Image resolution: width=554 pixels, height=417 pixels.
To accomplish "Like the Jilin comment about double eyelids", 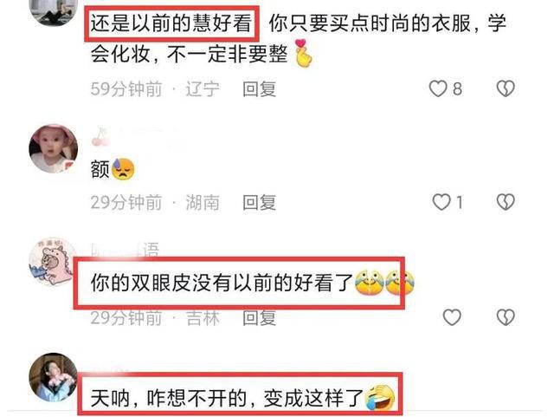I will (452, 317).
